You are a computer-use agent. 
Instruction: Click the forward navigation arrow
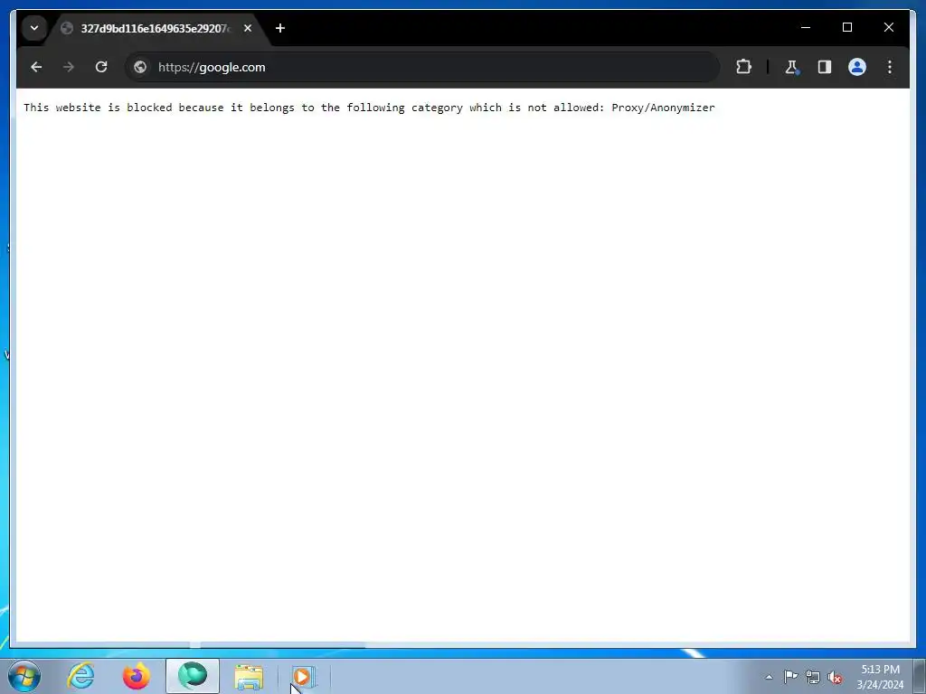(69, 67)
